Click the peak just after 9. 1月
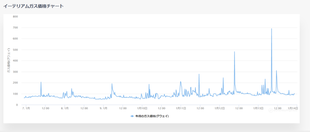The width and height of the screenshot is (310, 132). (x=112, y=84)
